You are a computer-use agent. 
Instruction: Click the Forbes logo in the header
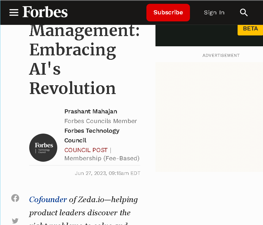(x=45, y=12)
